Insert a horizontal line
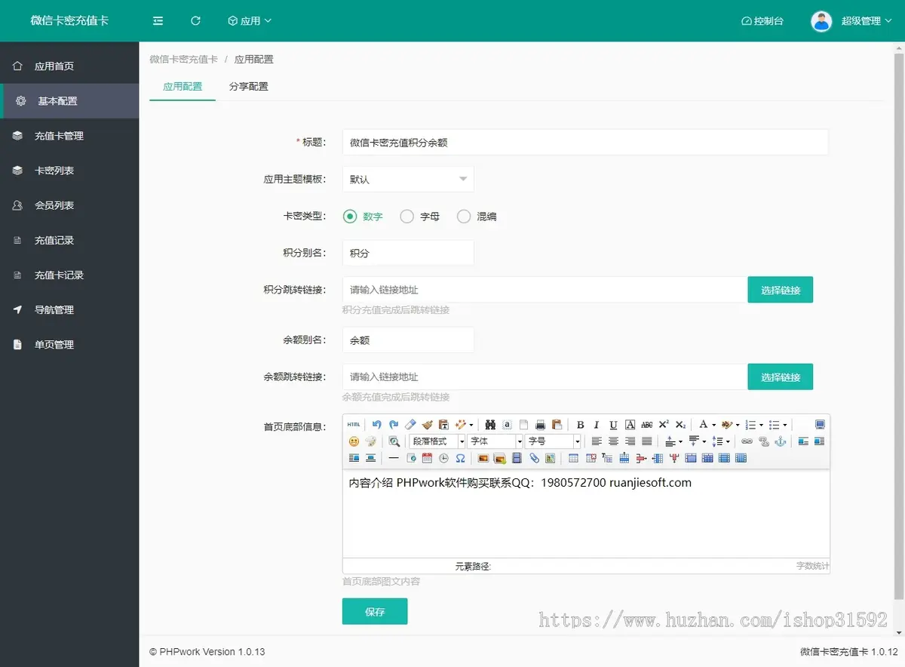The width and height of the screenshot is (905, 667). 394,458
